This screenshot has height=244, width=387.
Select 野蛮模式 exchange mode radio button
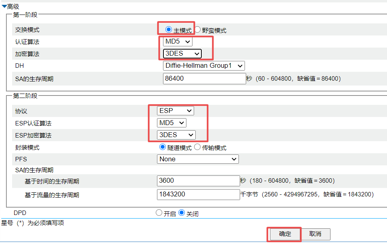198,29
